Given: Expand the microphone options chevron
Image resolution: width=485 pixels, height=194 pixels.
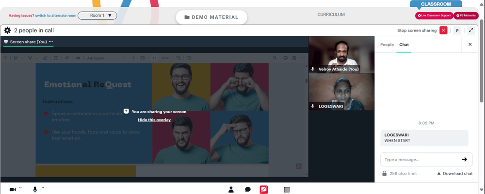Looking at the screenshot, I should 43,187.
